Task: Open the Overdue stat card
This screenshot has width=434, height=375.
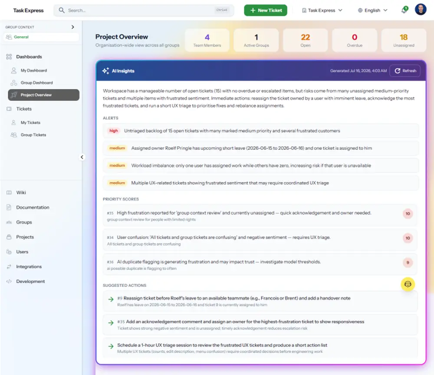Action: [x=355, y=40]
